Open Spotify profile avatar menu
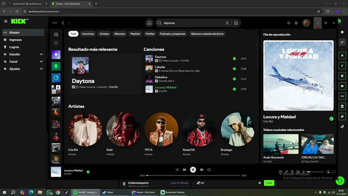The width and height of the screenshot is (348, 196). click(306, 23)
